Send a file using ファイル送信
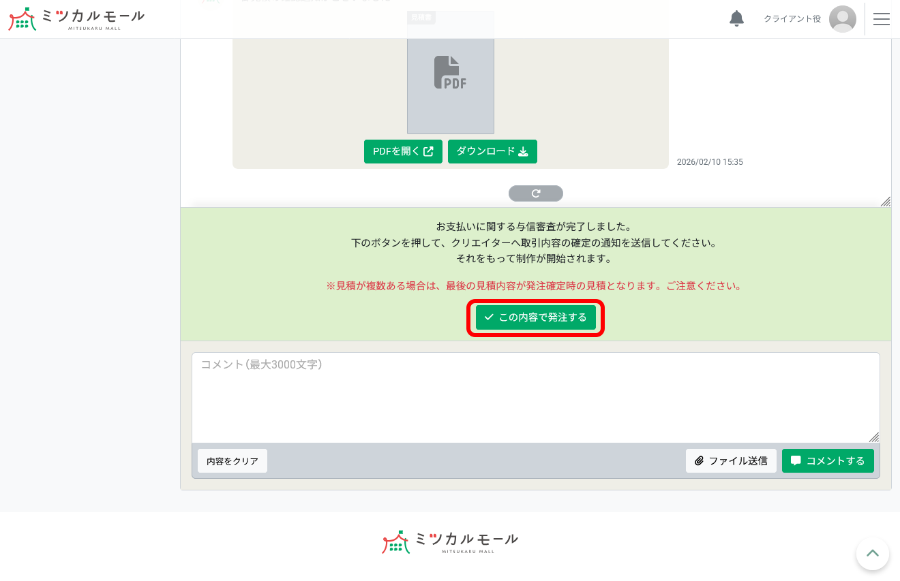900x581 pixels. click(x=731, y=460)
